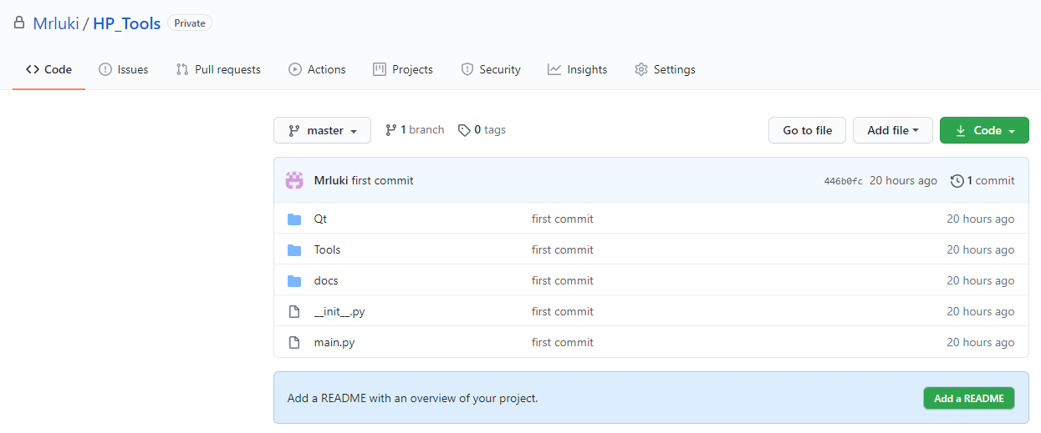Click the __init__.py file icon

(x=293, y=311)
